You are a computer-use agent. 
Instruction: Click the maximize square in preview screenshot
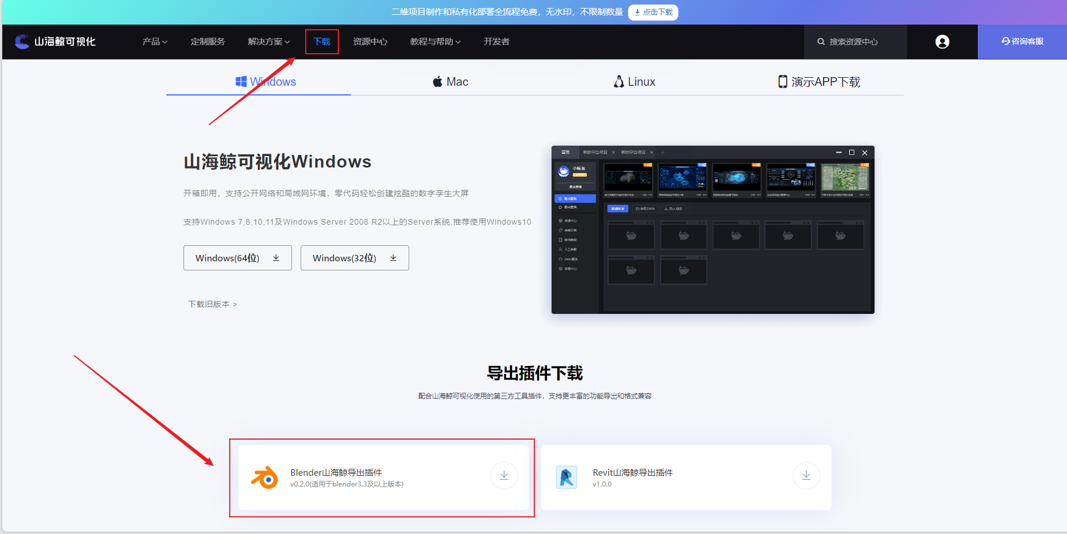pos(852,153)
